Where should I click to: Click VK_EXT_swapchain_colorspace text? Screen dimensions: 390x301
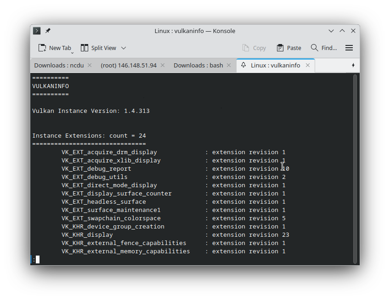click(x=111, y=218)
